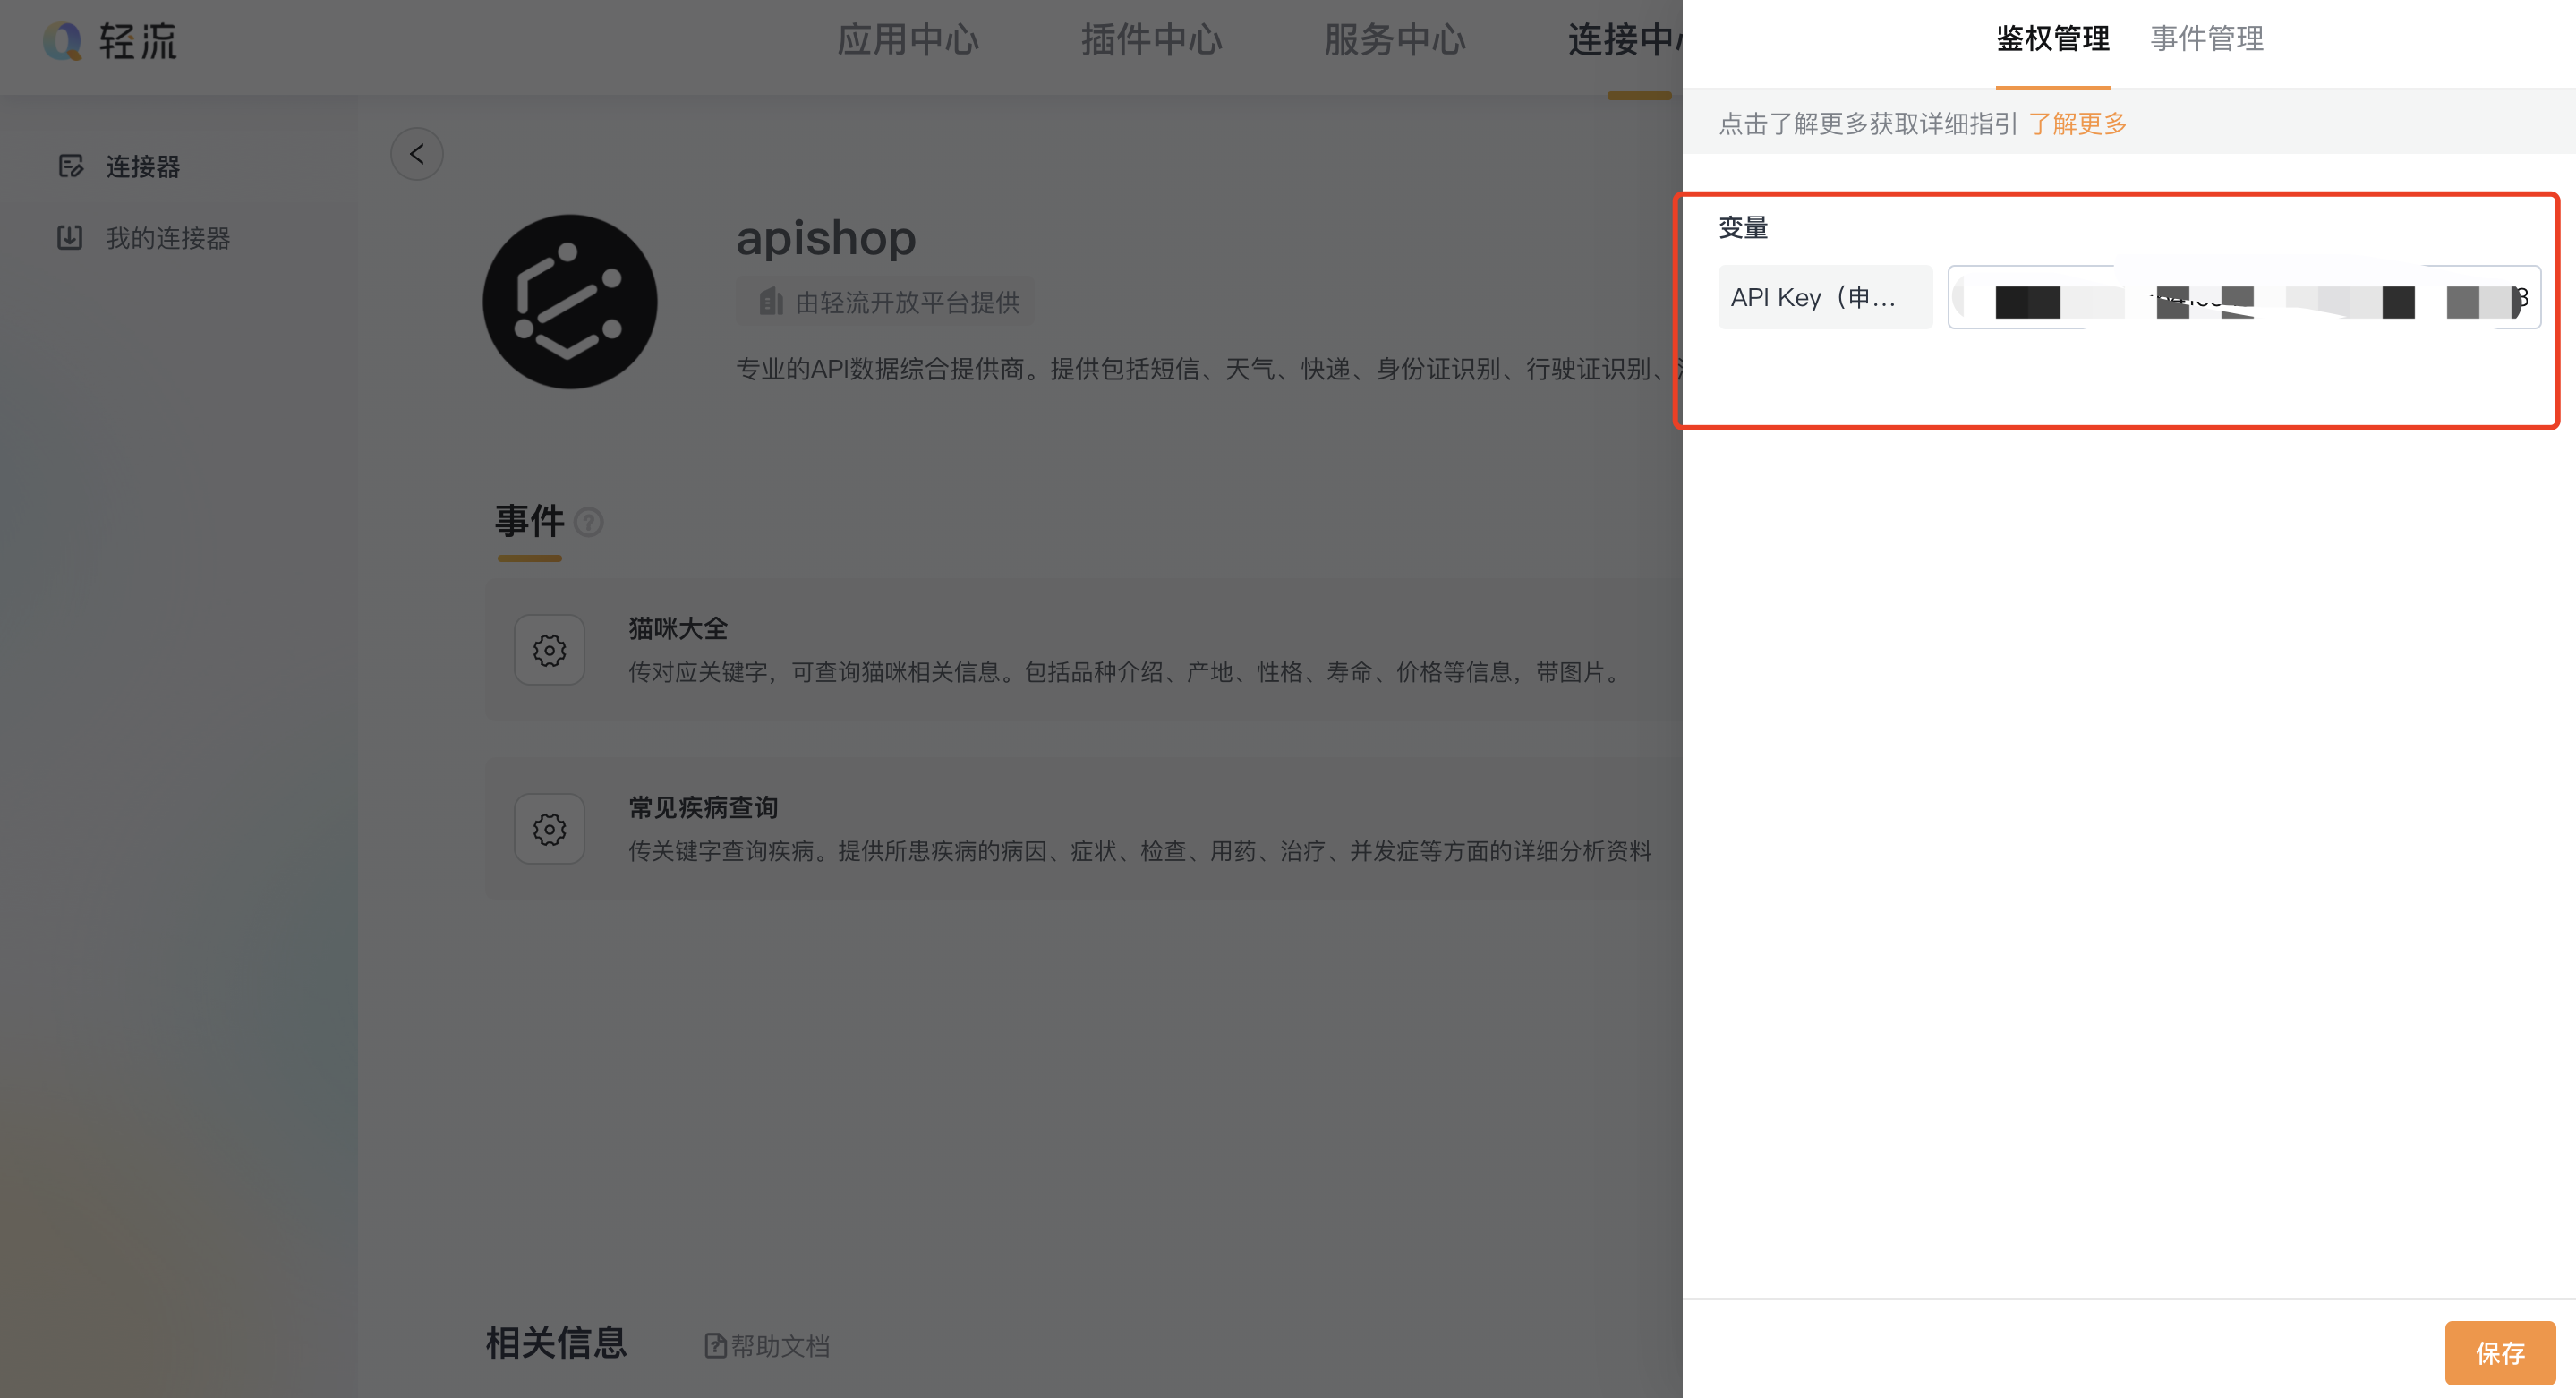Click the 相关信息 heading
Viewport: 2576px width, 1398px height.
tap(556, 1343)
